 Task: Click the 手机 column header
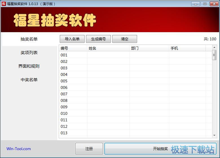coord(187,48)
